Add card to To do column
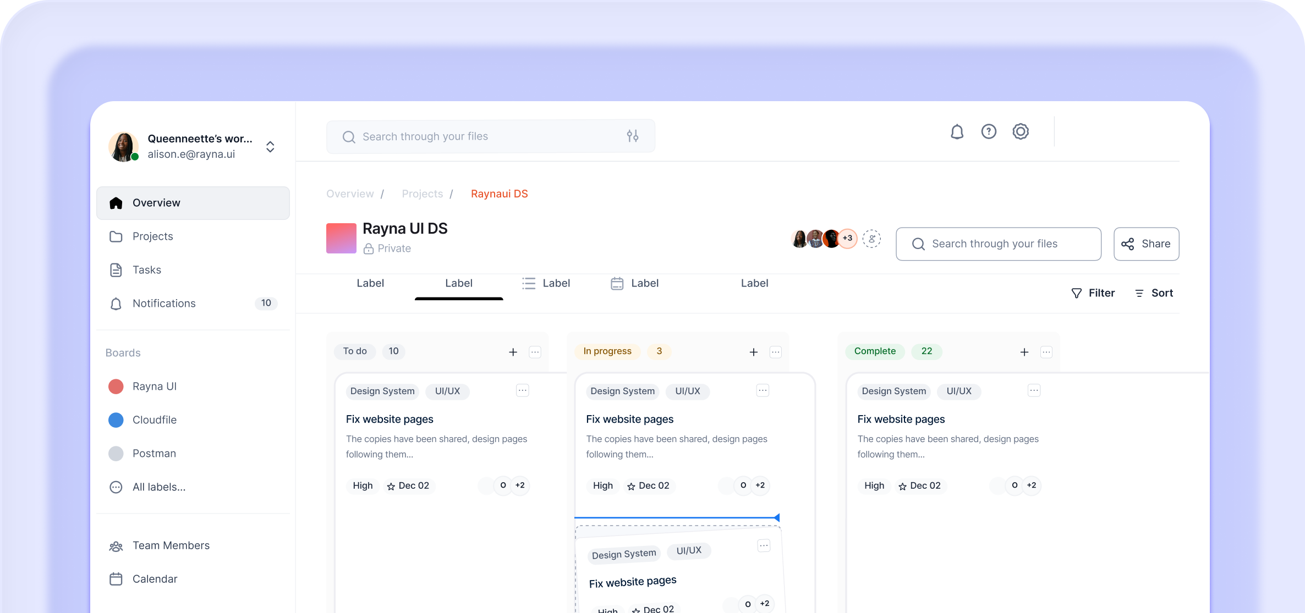Screen dimensions: 1305x613 click(x=513, y=352)
